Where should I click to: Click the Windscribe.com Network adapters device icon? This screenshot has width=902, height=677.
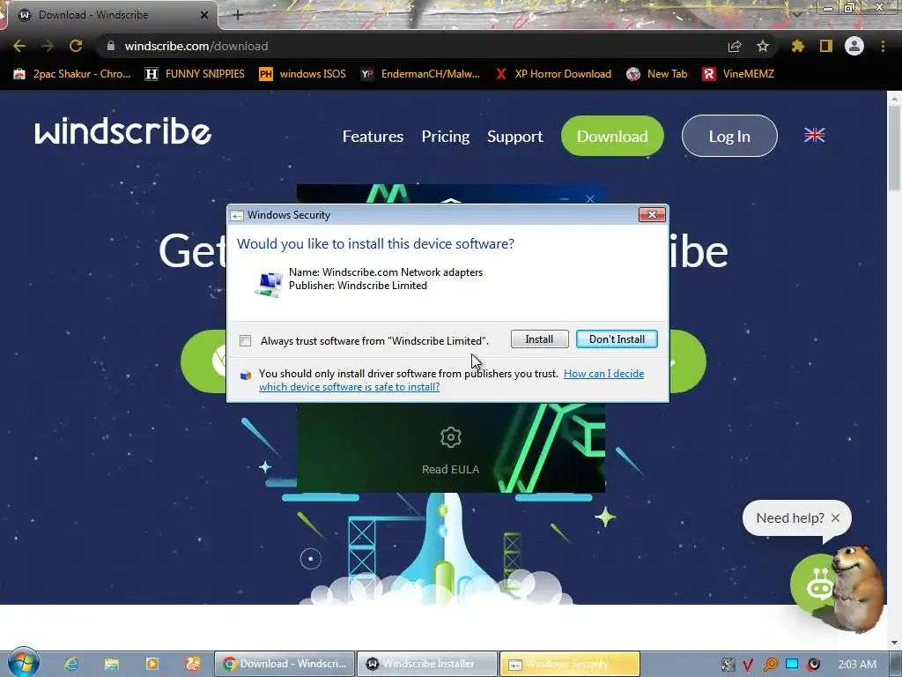pos(269,283)
